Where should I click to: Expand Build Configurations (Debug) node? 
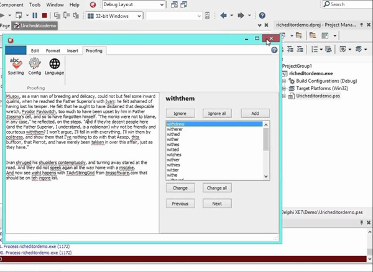[x=284, y=81]
